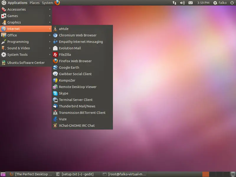Click the Transmission BitTorrent Client icon
This screenshot has height=177, width=236.
pos(55,113)
